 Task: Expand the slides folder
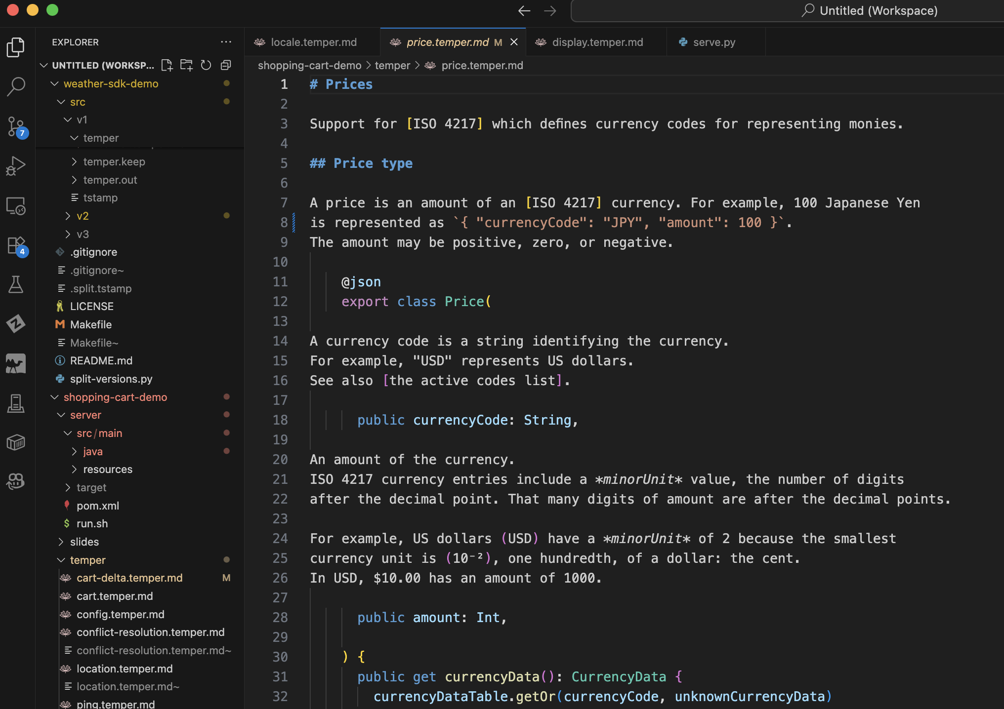click(x=84, y=542)
